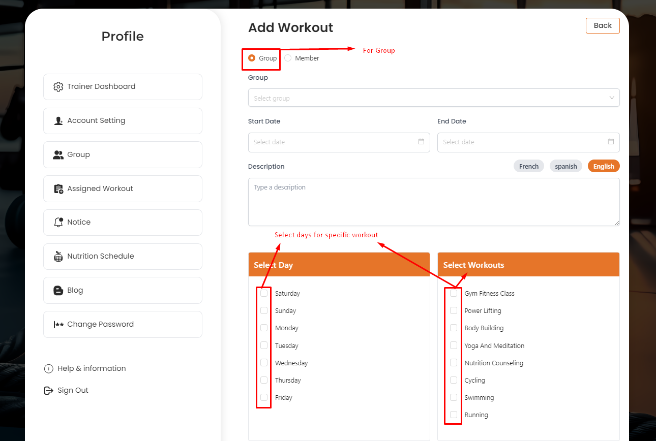The image size is (656, 441).
Task: Click the Back button
Action: 603,26
